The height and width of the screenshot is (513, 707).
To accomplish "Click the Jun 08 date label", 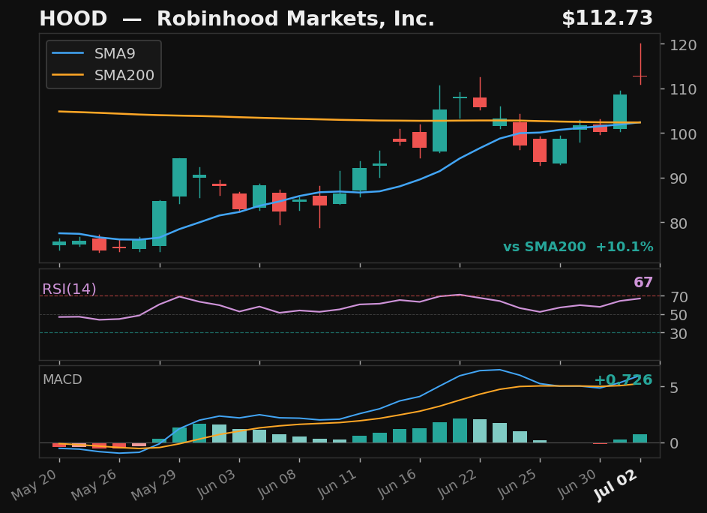I will tap(275, 484).
